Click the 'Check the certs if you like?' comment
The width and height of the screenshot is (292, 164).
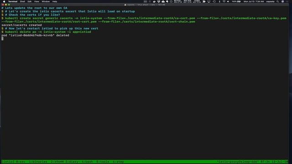[x=32, y=15]
